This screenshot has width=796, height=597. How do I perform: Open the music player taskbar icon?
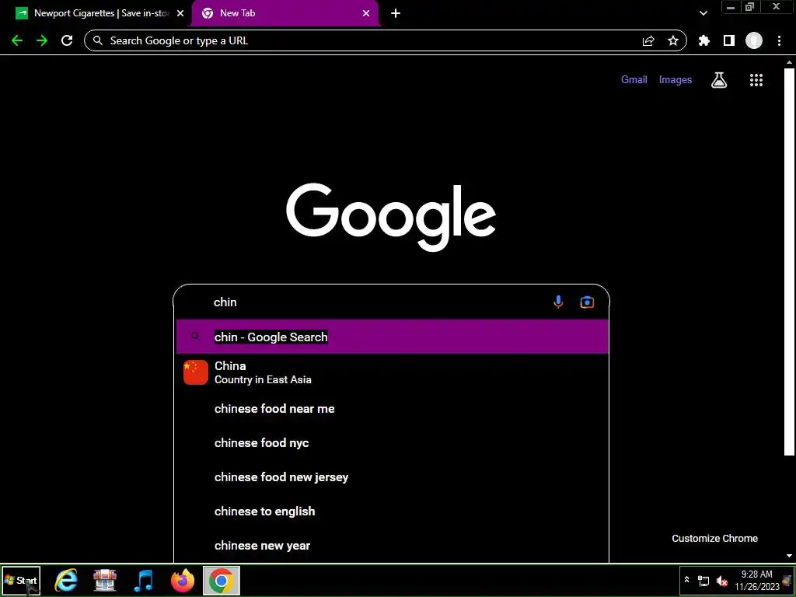[144, 580]
